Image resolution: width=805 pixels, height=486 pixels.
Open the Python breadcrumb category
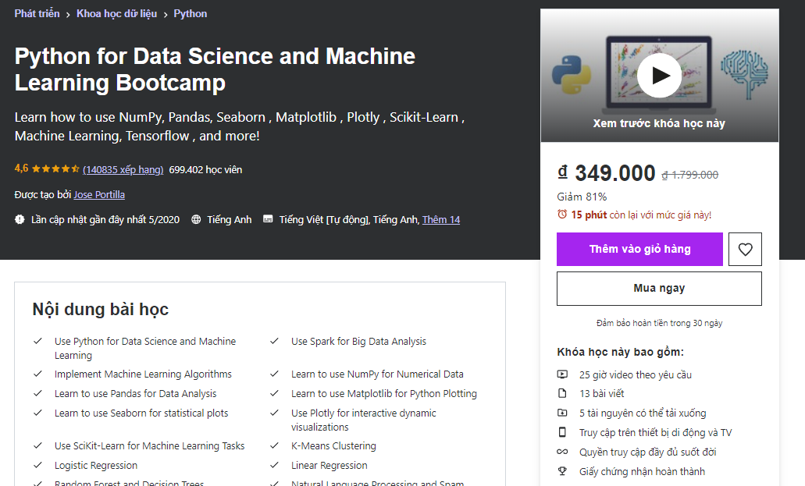(190, 13)
